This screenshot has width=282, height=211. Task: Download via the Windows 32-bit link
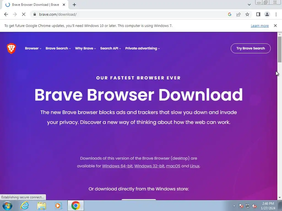(149, 166)
